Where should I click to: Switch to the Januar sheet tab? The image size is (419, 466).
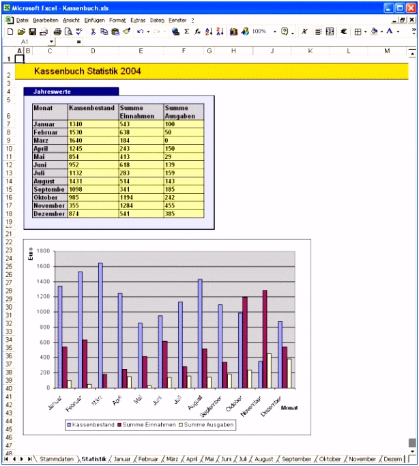coord(122,459)
